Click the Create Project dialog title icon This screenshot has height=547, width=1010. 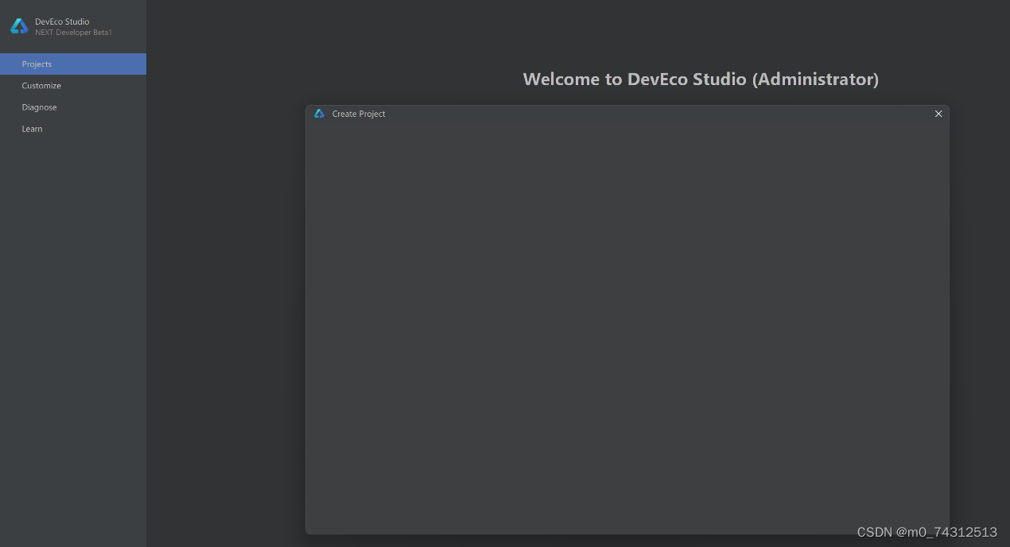(x=319, y=114)
